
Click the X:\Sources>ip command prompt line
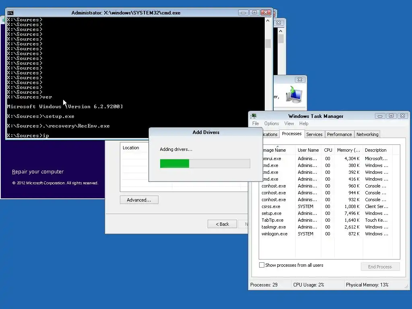(x=28, y=136)
